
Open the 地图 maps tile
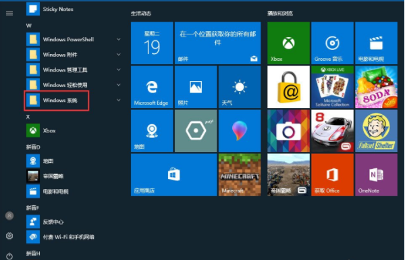pos(152,131)
